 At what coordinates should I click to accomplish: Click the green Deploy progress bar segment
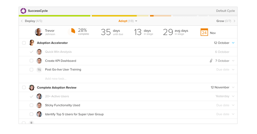pyautogui.click(x=55, y=16)
